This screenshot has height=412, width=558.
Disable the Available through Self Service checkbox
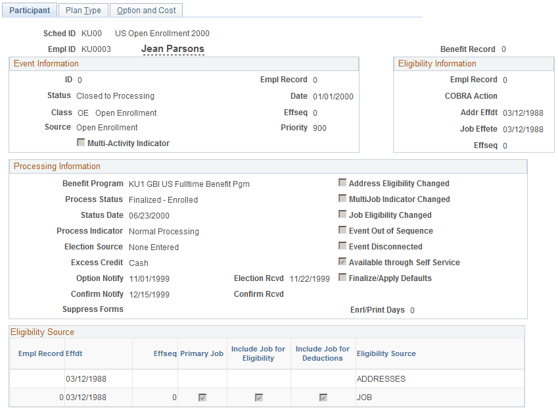[342, 261]
